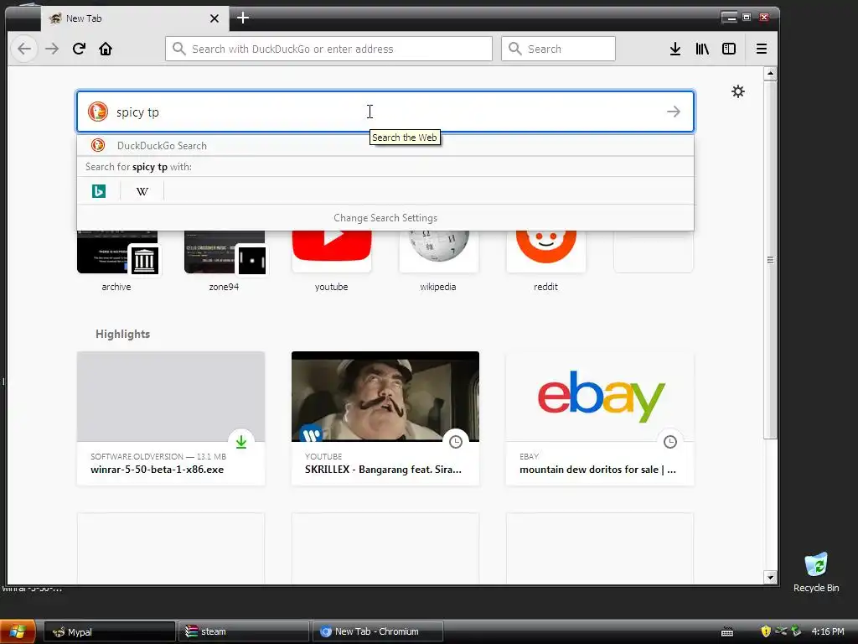Screen dimensions: 858x644
Task: Select the New Tab browser tab
Action: pyautogui.click(x=134, y=18)
